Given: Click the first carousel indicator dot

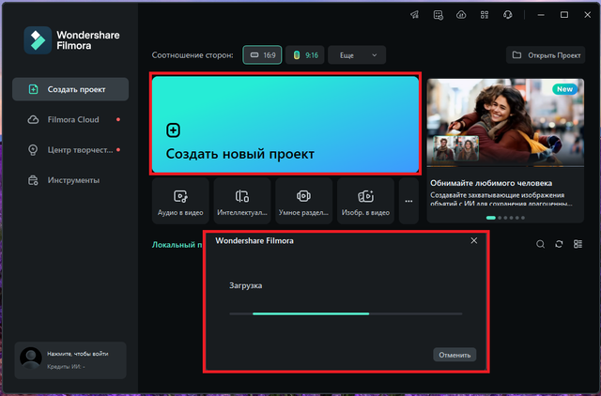Looking at the screenshot, I should point(491,218).
